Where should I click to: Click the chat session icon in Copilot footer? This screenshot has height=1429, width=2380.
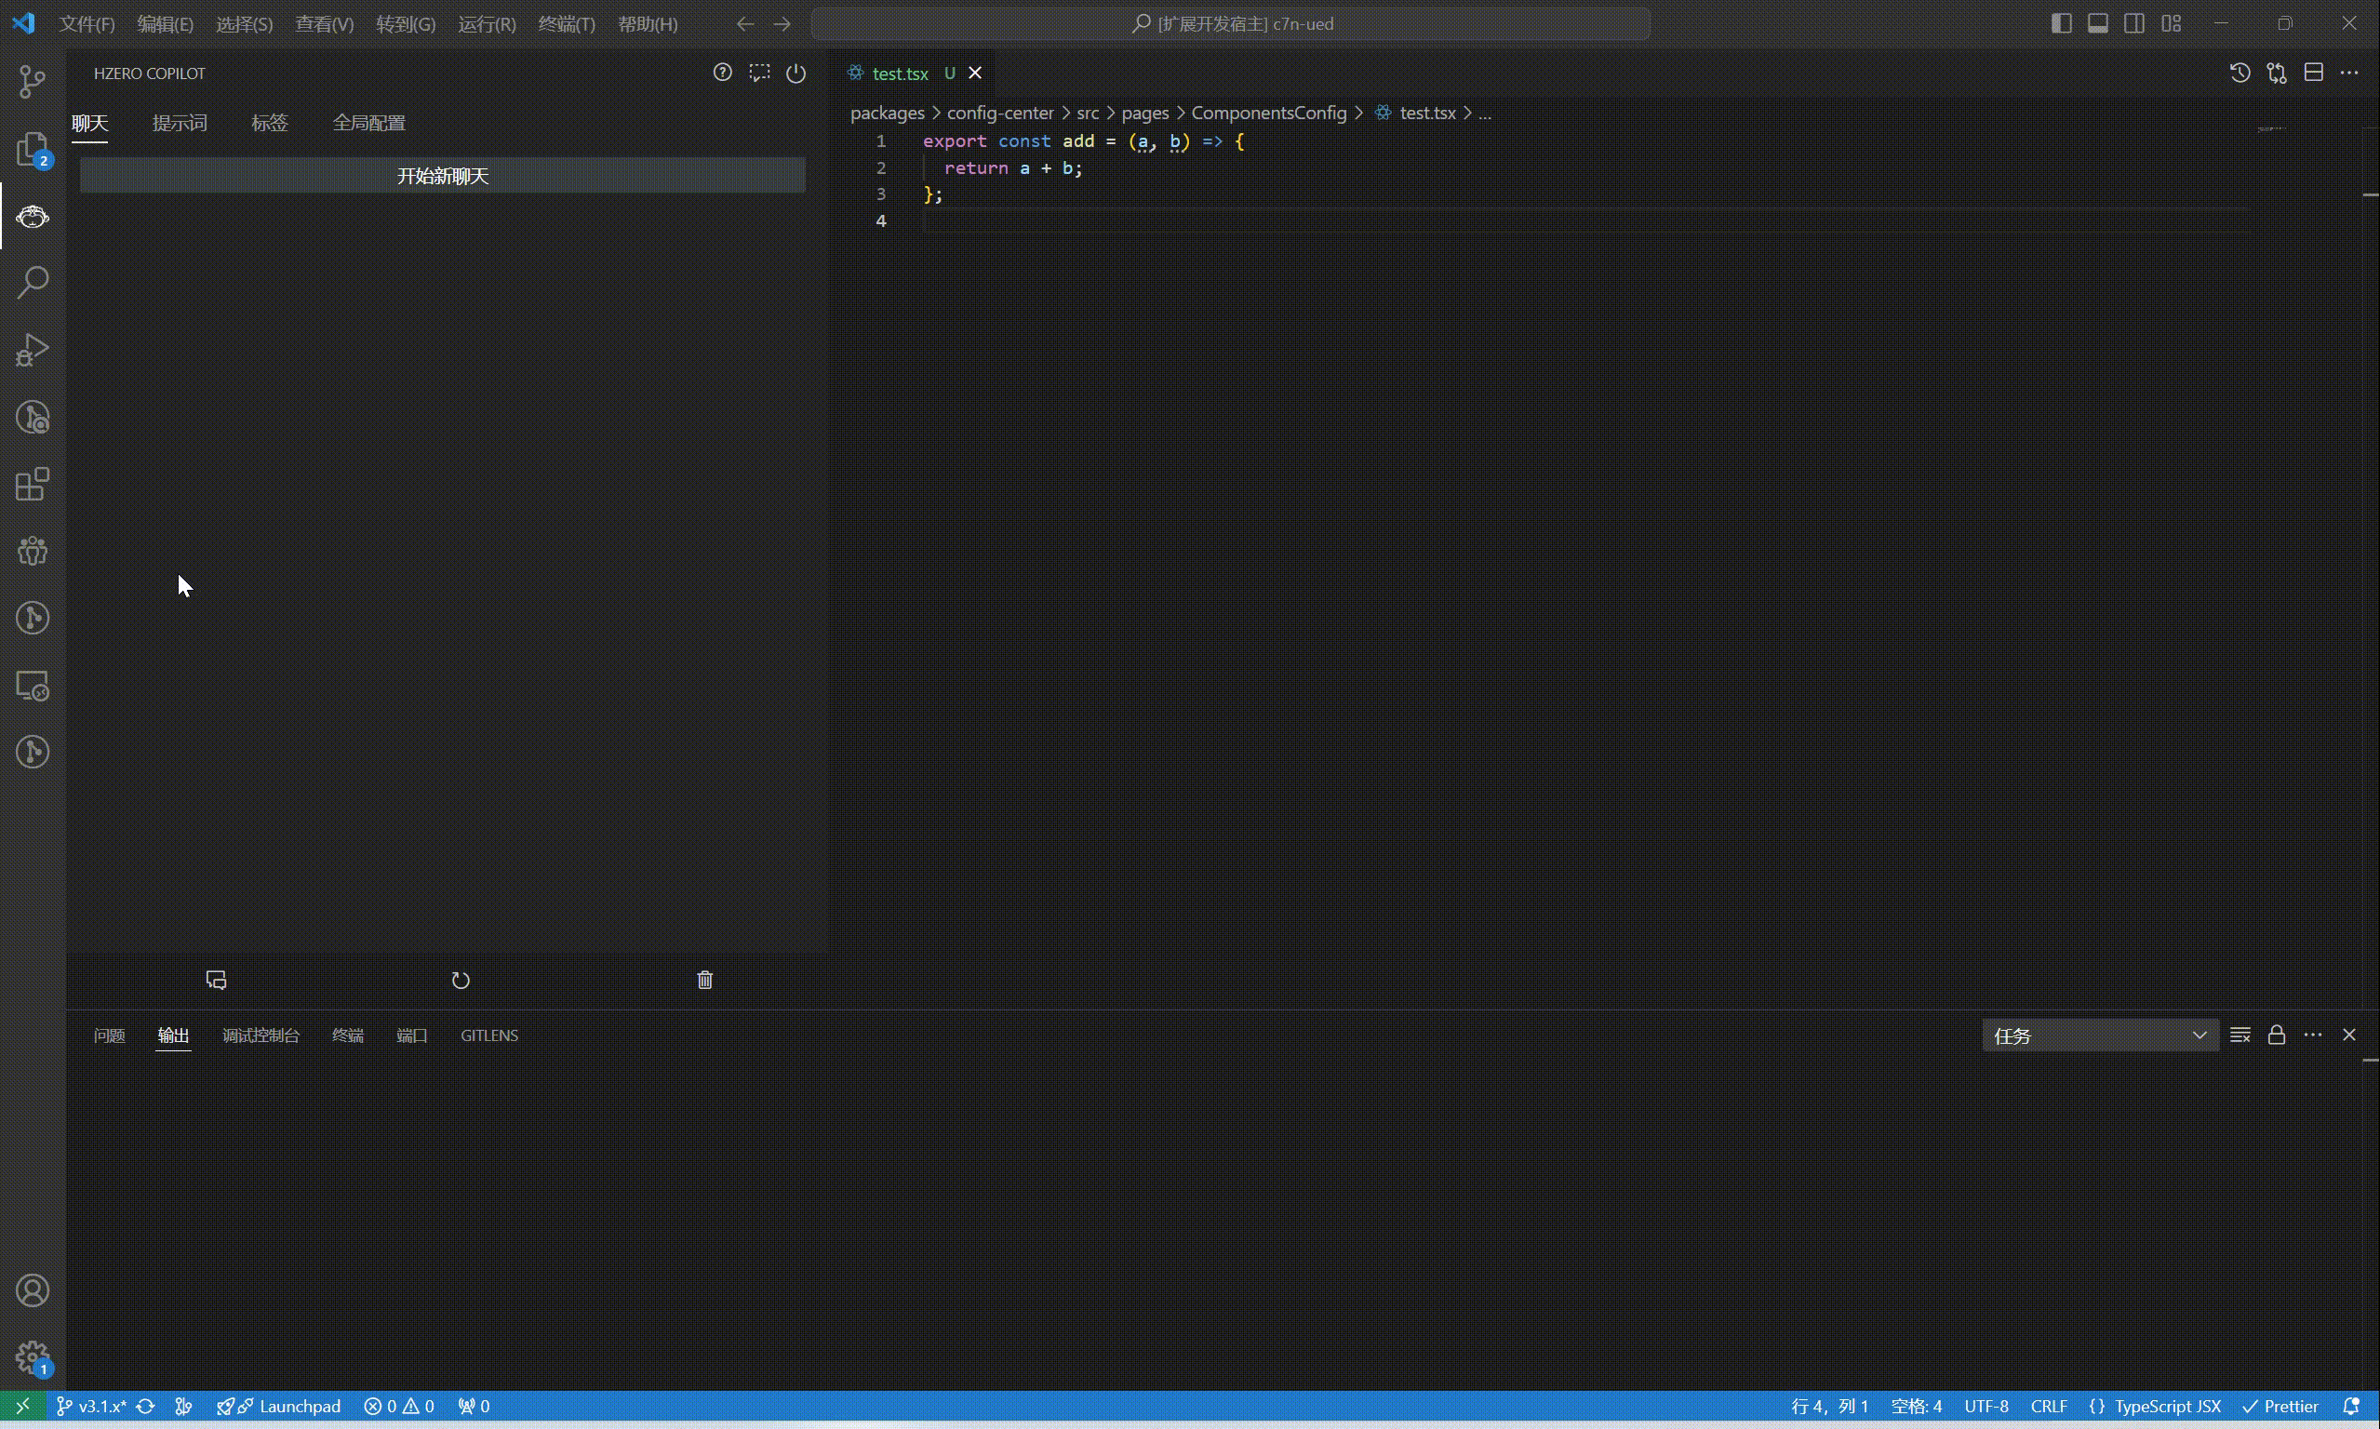(217, 981)
